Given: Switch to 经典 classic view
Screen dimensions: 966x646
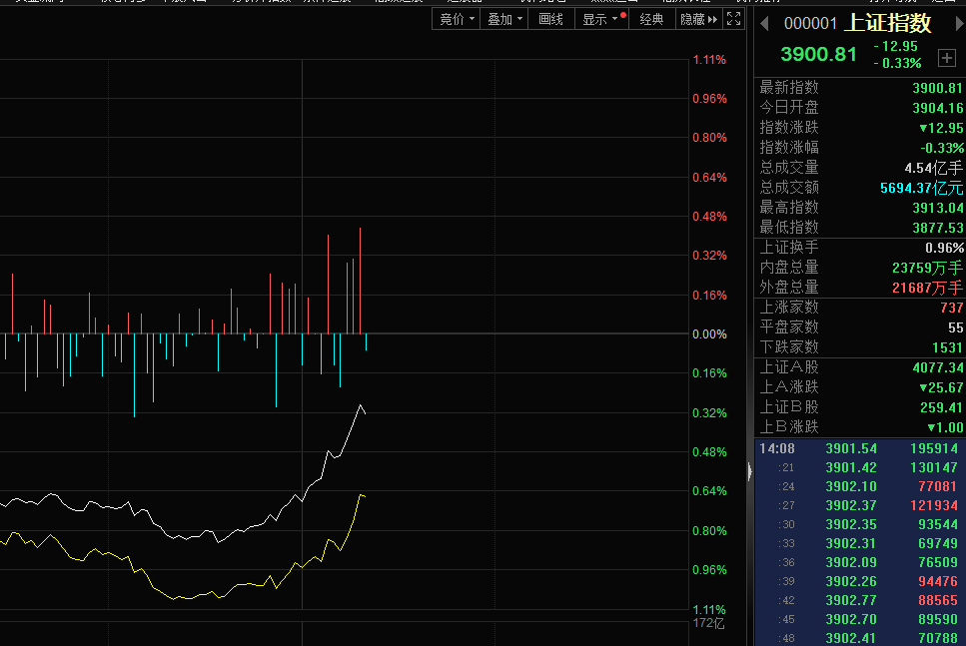Looking at the screenshot, I should (x=651, y=19).
